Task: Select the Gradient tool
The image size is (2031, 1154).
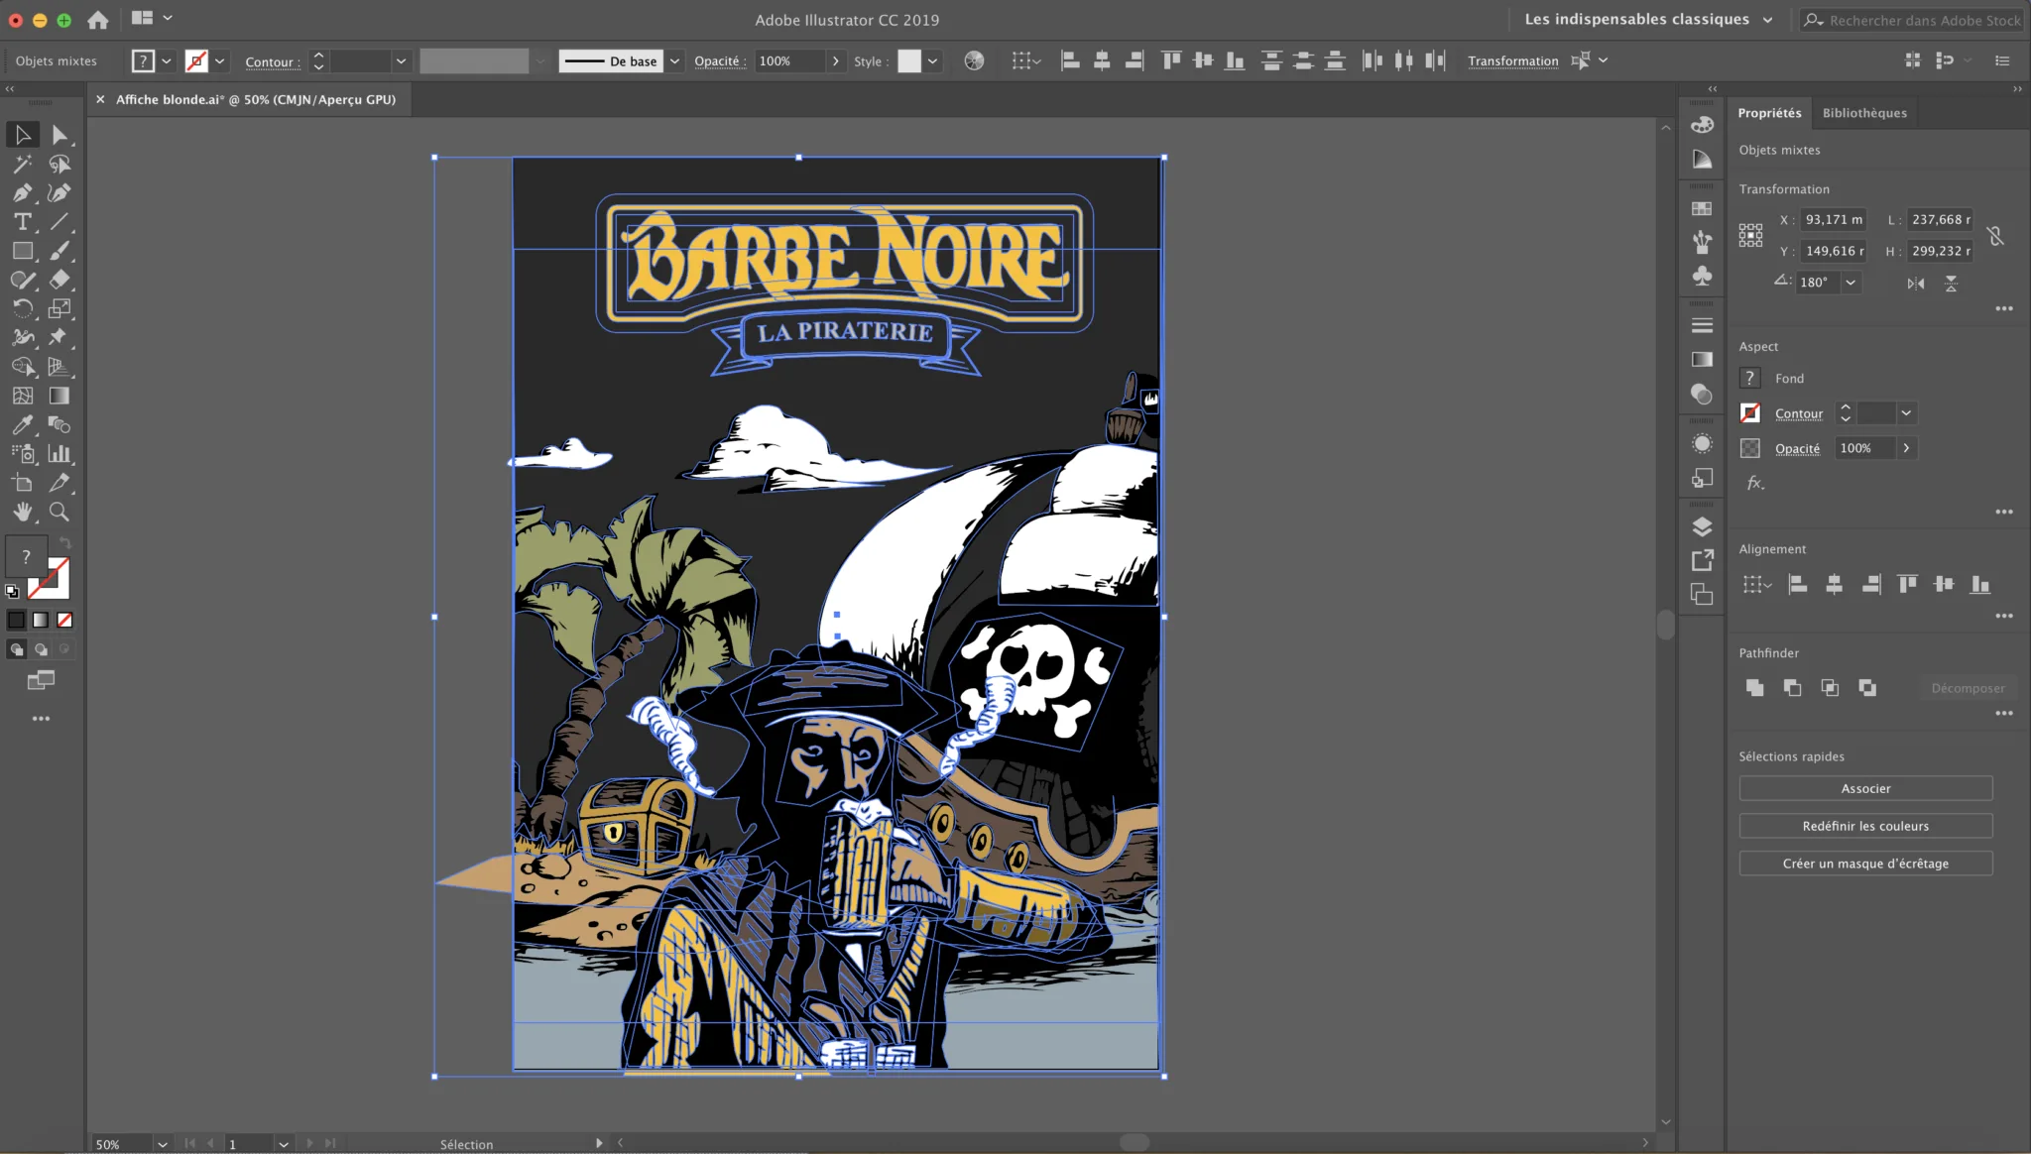Action: (x=60, y=396)
